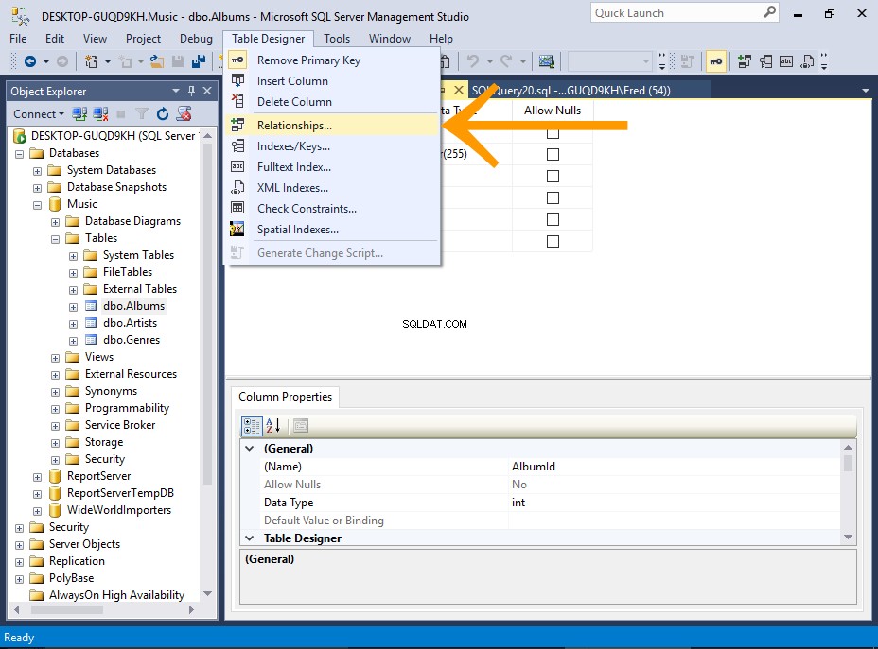This screenshot has width=878, height=649.
Task: Click the Relationships icon in the toolbar
Action: pos(745,61)
